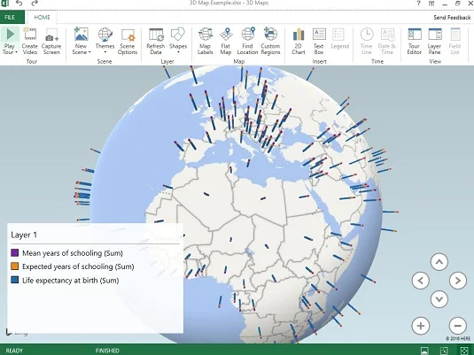The width and height of the screenshot is (474, 355).
Task: Toggle the Flat Map view
Action: 226,42
